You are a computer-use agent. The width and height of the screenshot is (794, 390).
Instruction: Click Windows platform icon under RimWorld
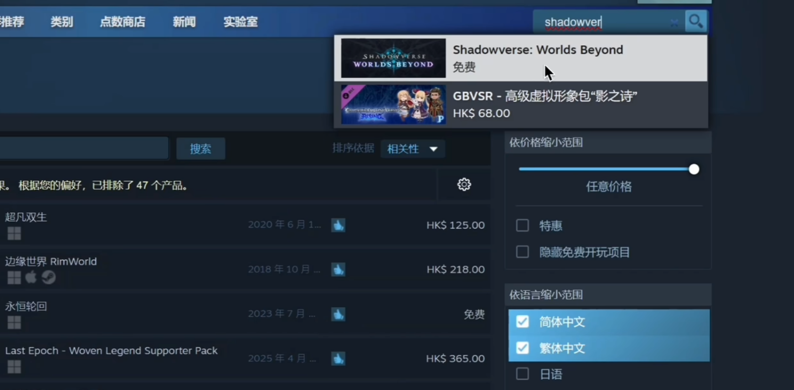14,277
